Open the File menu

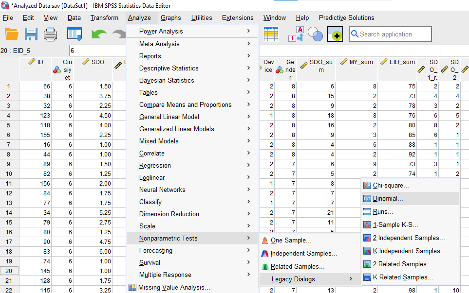click(8, 18)
